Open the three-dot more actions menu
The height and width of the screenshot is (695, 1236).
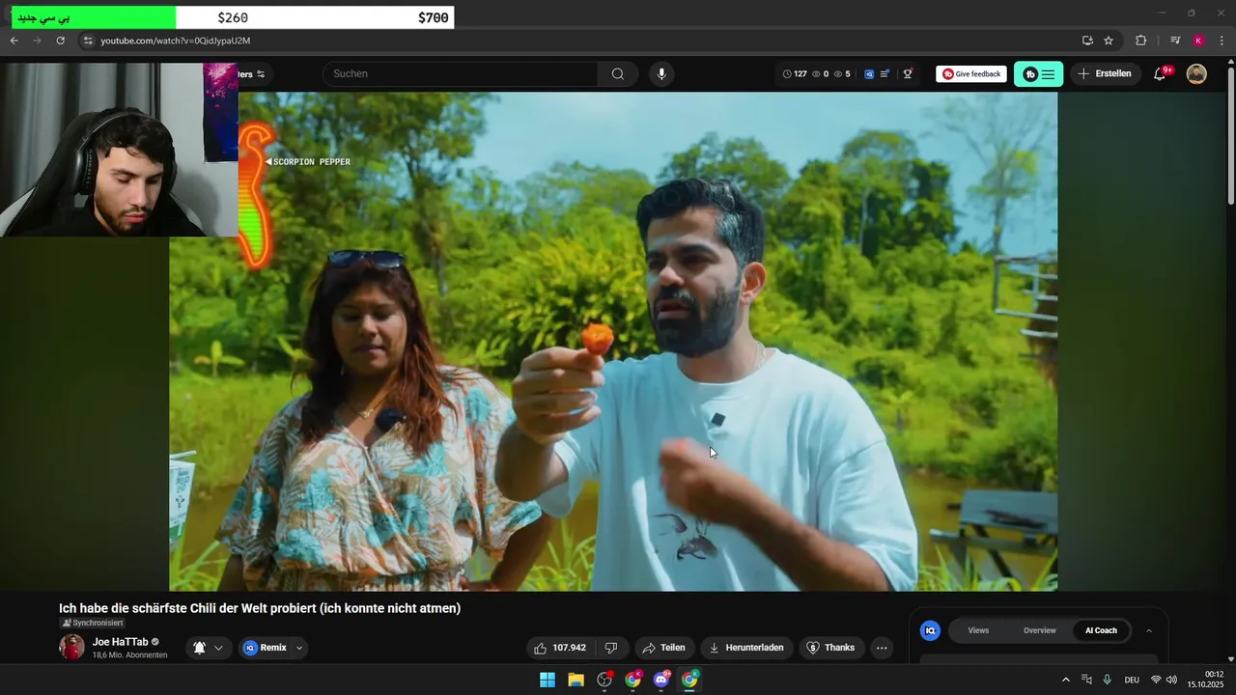[x=882, y=648]
